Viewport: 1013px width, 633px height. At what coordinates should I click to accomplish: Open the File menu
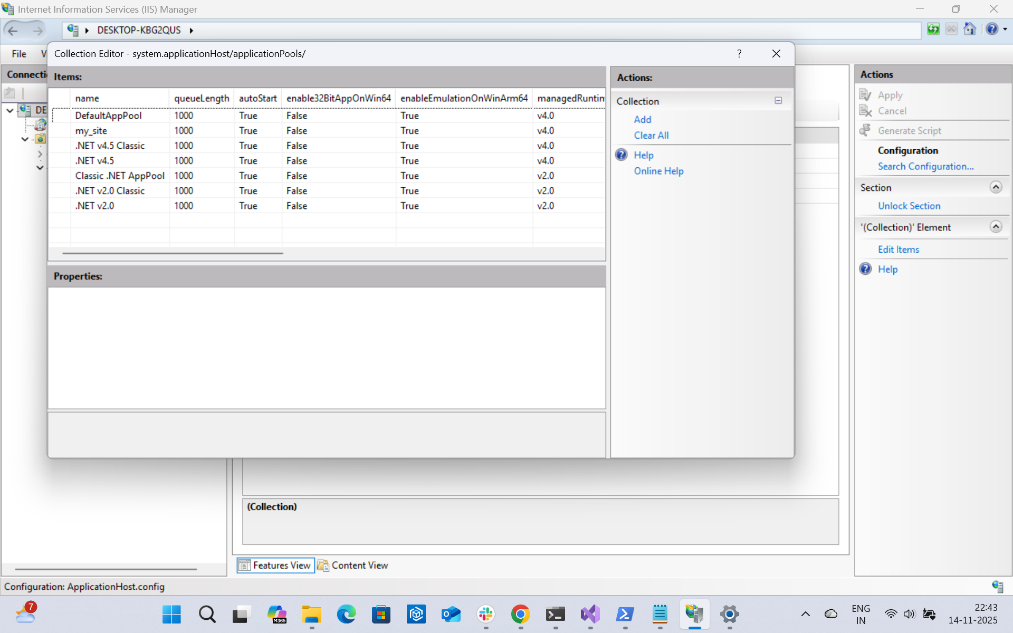(19, 54)
